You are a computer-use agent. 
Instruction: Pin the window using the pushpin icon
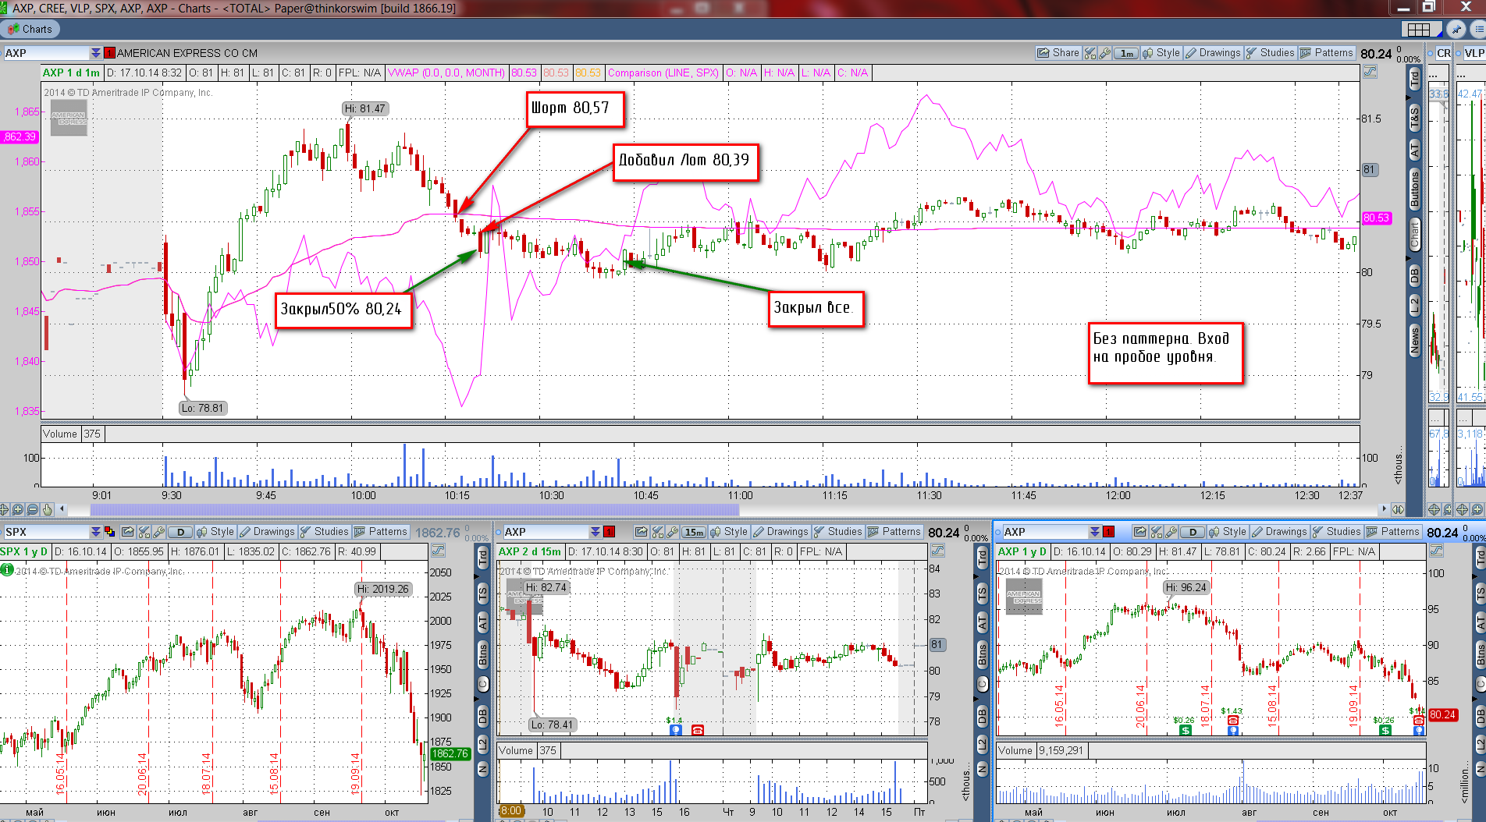click(x=1456, y=29)
